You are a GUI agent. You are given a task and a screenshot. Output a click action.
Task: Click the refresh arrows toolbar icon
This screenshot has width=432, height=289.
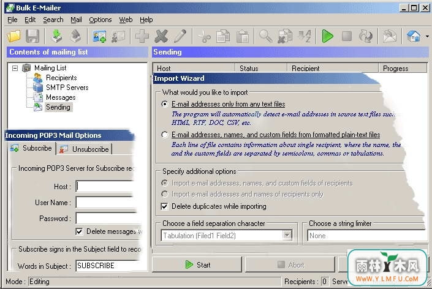point(366,36)
